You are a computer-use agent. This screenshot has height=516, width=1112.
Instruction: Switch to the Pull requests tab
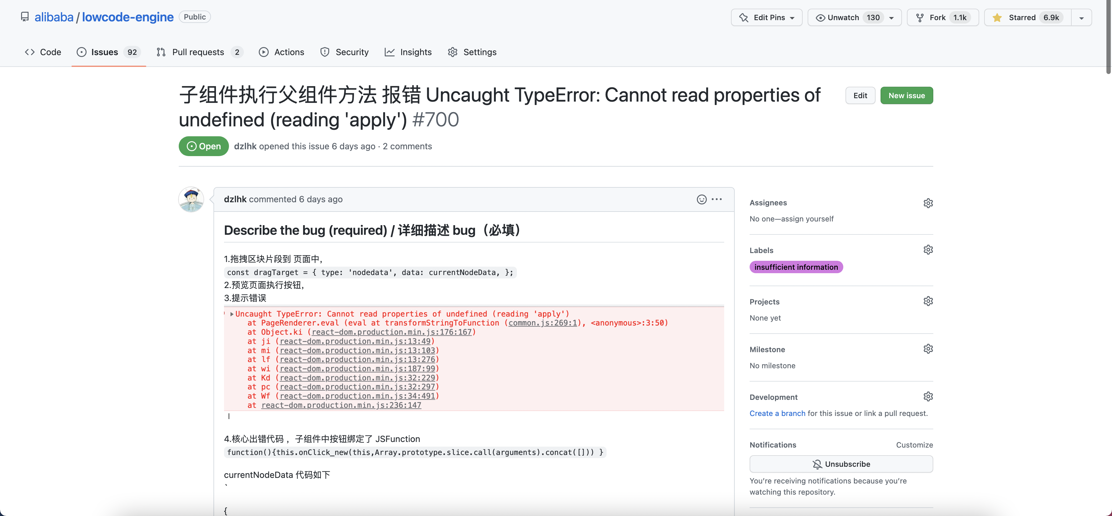tap(199, 52)
